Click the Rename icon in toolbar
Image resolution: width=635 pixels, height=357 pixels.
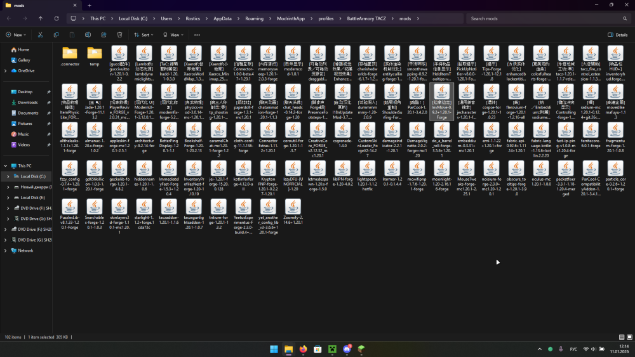88,35
